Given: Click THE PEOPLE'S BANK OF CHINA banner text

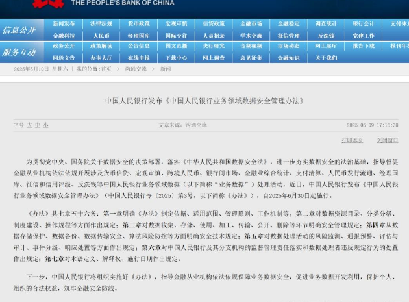Looking at the screenshot, I should 123,3.
